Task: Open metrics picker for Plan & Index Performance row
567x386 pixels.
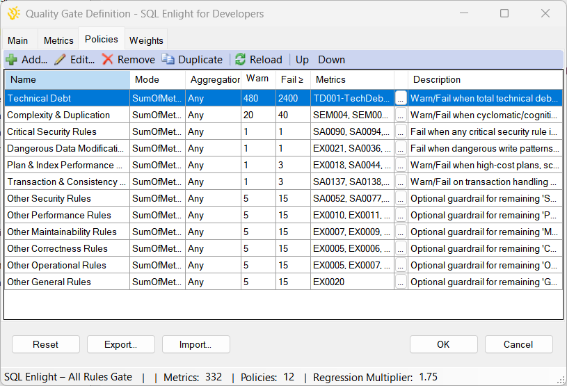Action: (x=401, y=165)
